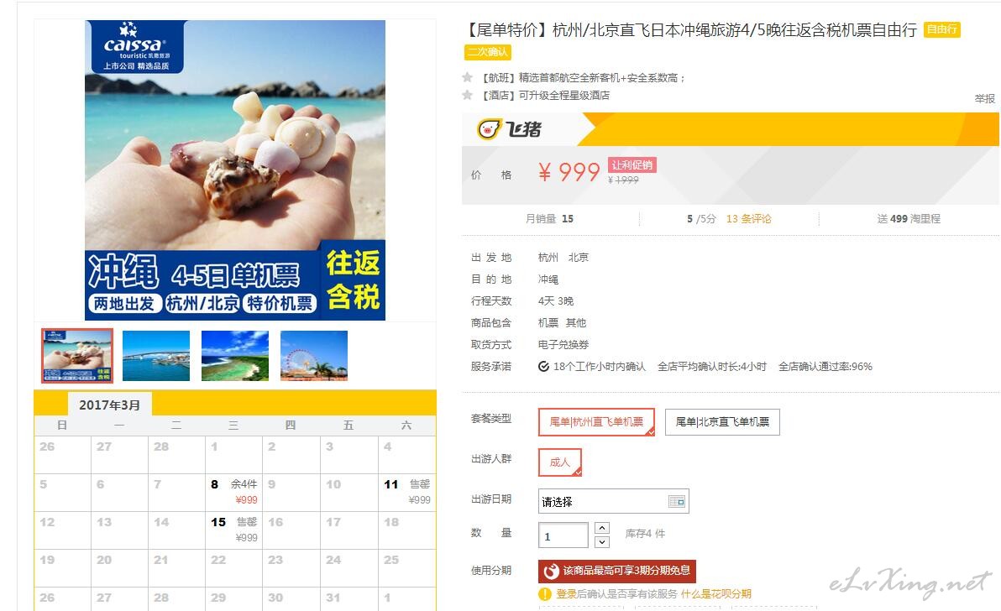Click the service promise checkmark icon
Image resolution: width=1001 pixels, height=611 pixels.
544,367
